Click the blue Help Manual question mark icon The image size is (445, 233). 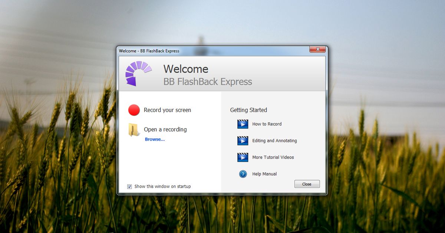click(243, 174)
